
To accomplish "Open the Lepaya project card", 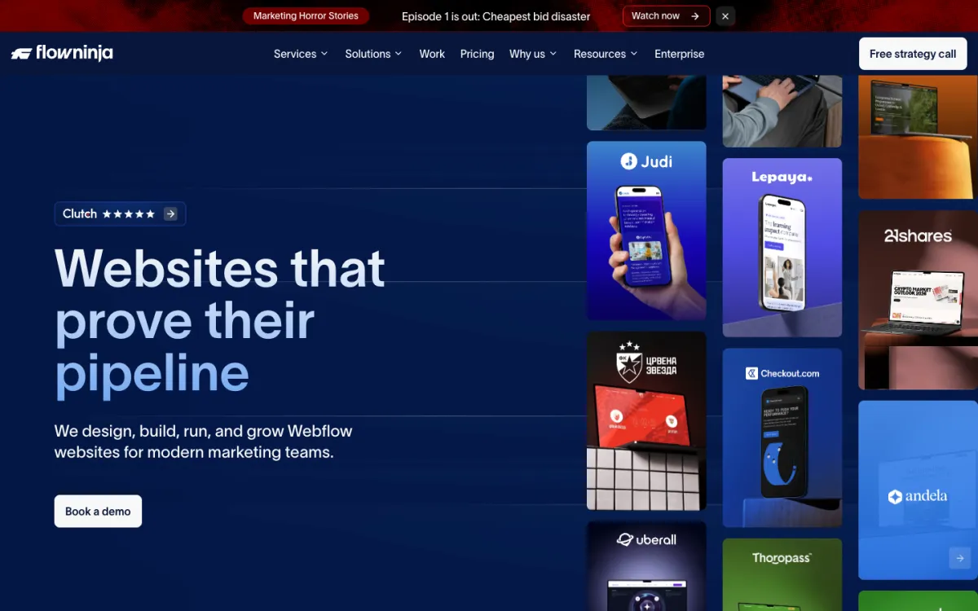I will pyautogui.click(x=782, y=248).
